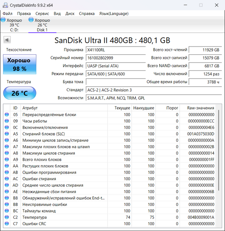Click status circle of attribute C2 row
This screenshot has width=225, height=231.
point(7,217)
